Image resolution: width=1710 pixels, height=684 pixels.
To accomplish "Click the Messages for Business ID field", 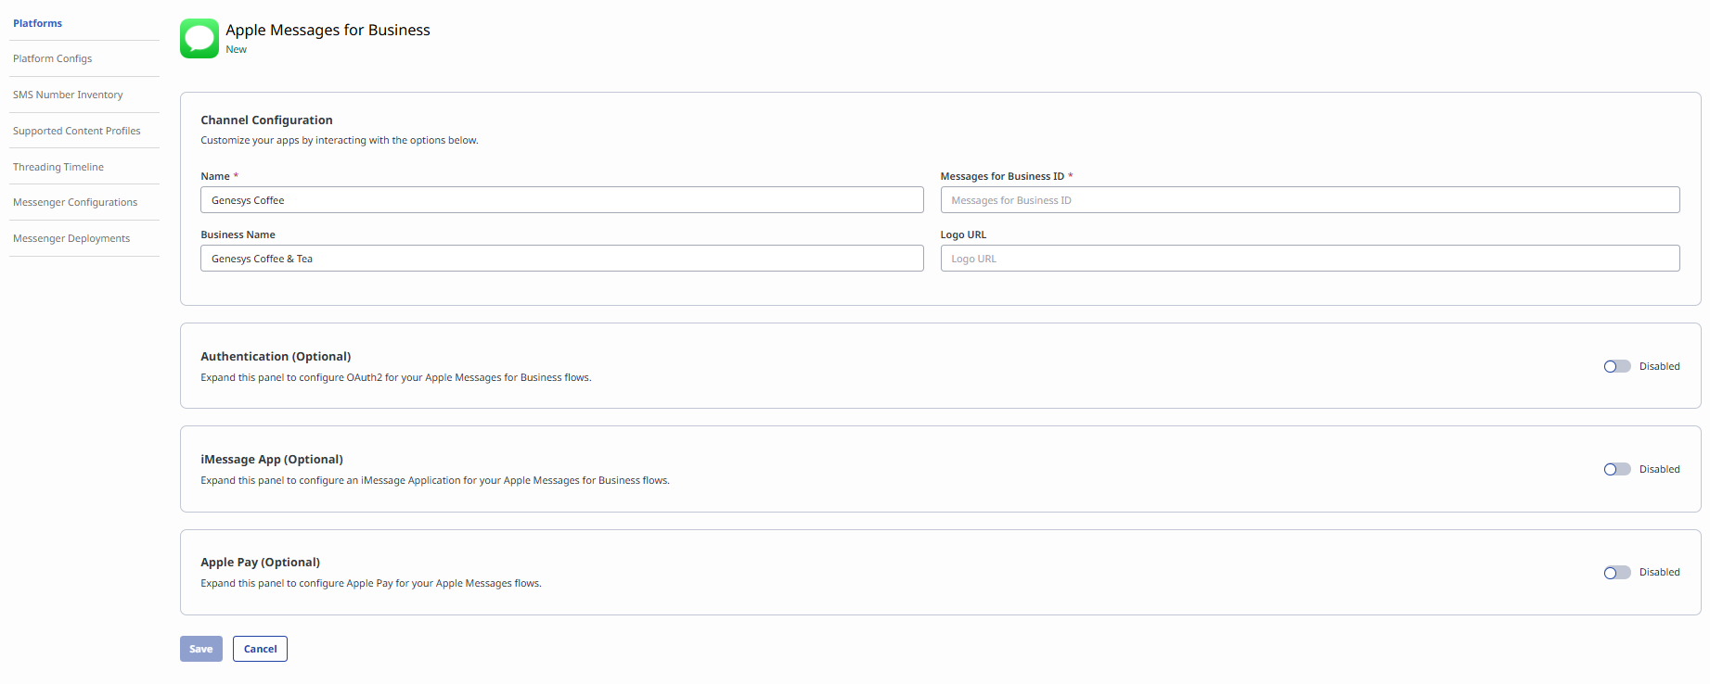I will tap(1309, 200).
